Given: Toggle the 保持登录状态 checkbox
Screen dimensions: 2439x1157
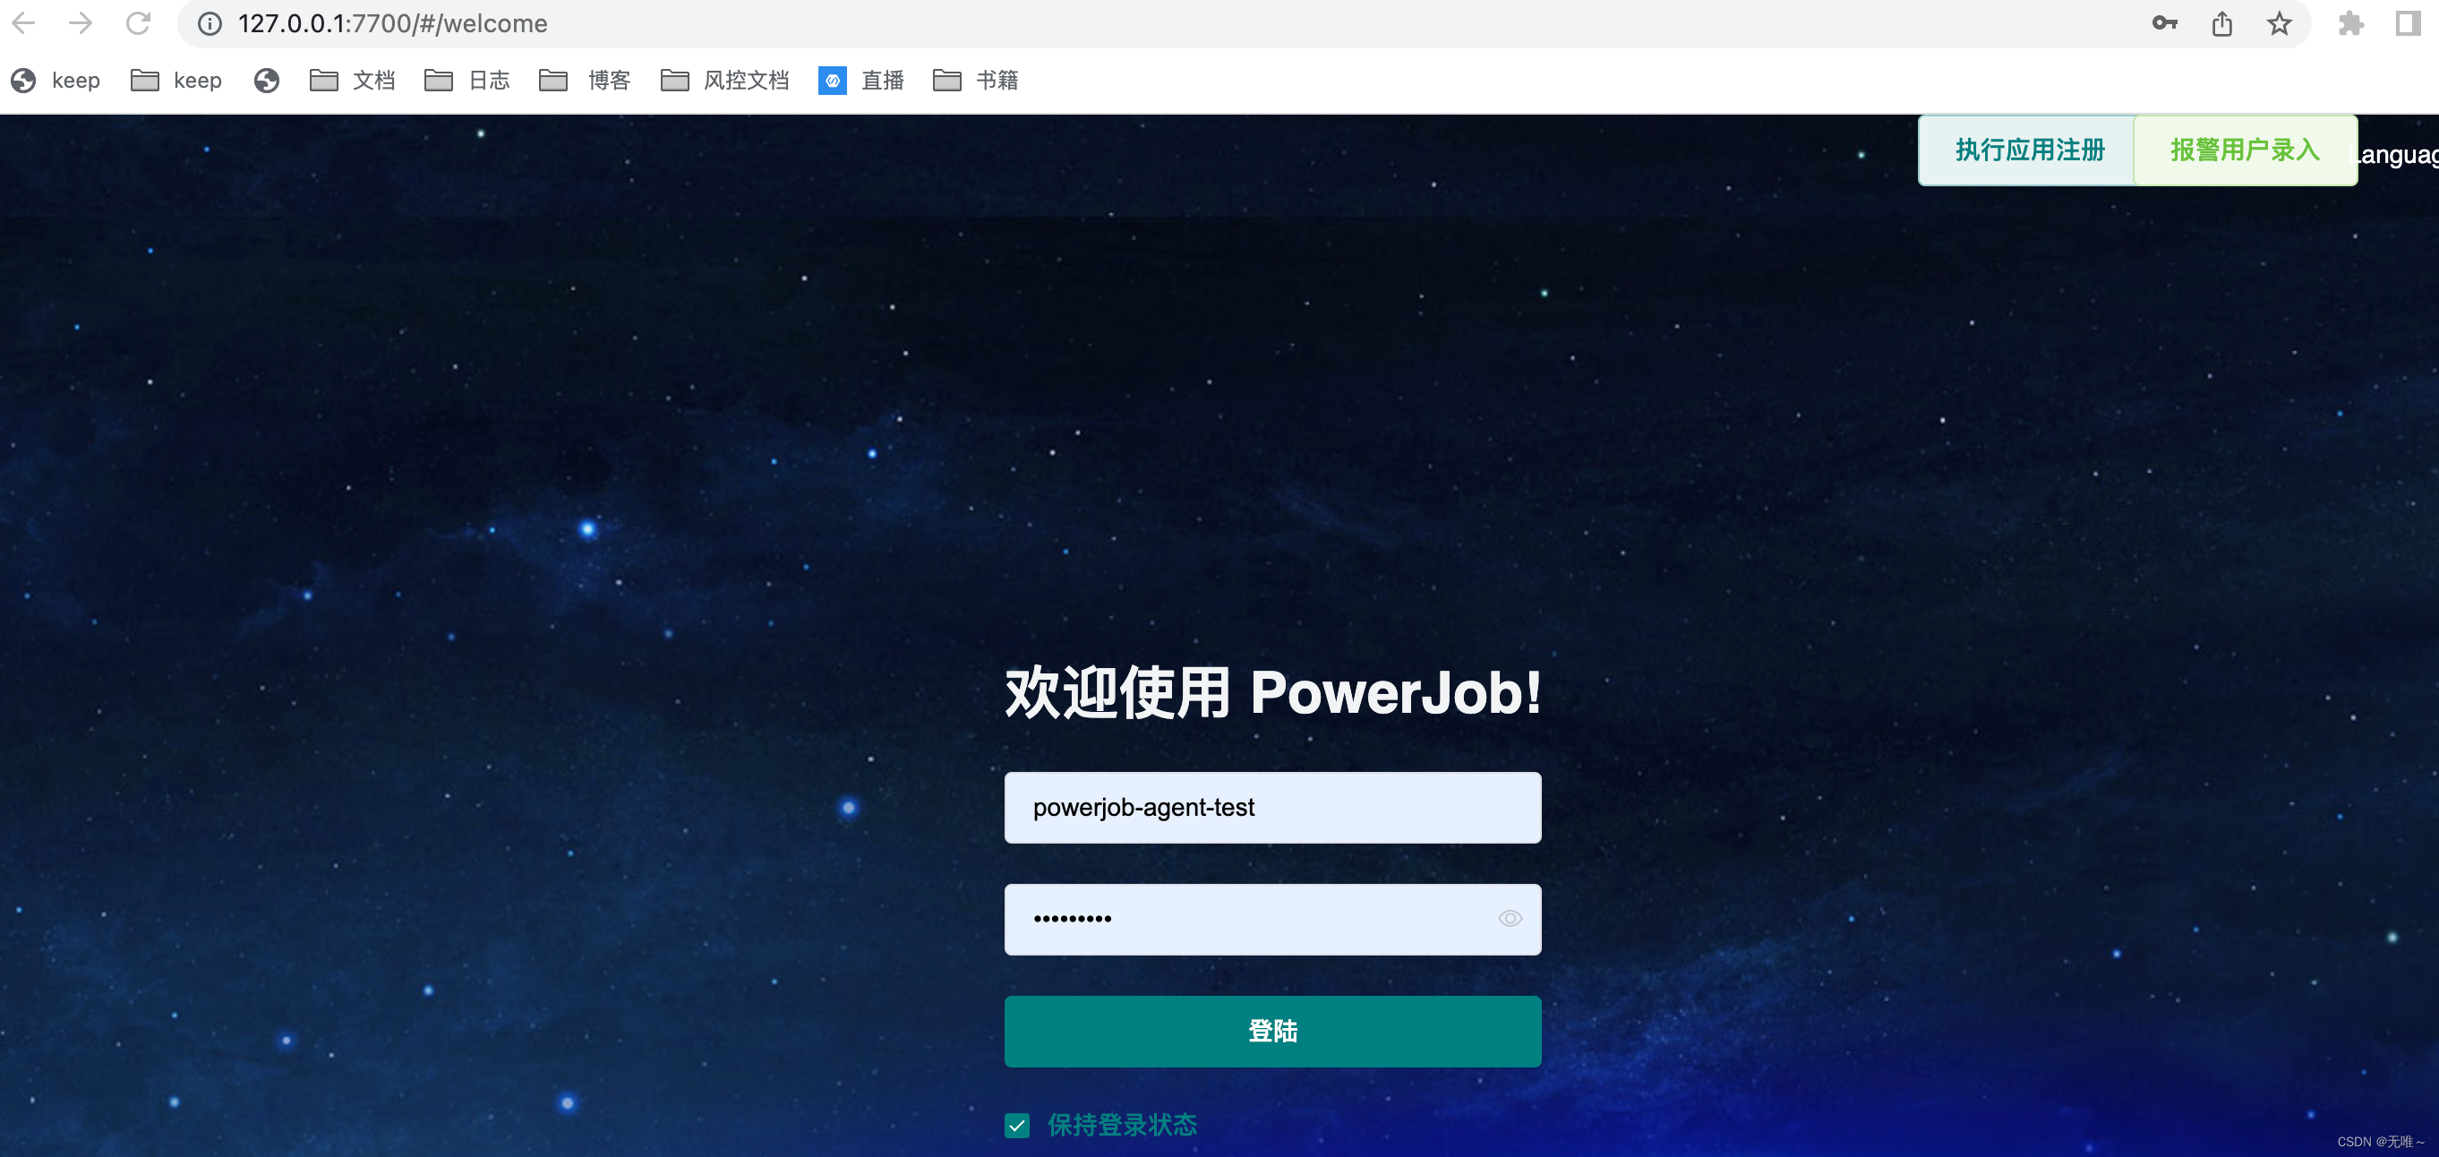Looking at the screenshot, I should coord(1017,1125).
